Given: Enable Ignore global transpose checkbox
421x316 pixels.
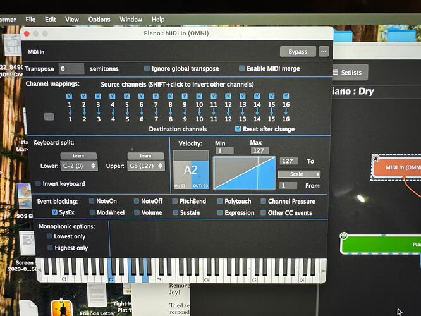Looking at the screenshot, I should pyautogui.click(x=147, y=68).
